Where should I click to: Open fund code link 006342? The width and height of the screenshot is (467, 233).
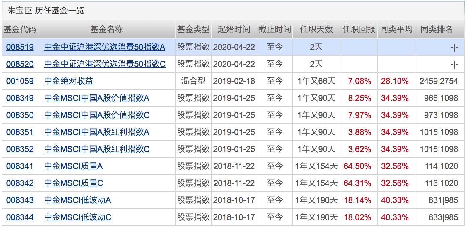[x=20, y=183]
